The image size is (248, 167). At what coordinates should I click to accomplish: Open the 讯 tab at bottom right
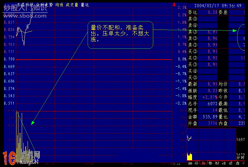[x=224, y=164]
